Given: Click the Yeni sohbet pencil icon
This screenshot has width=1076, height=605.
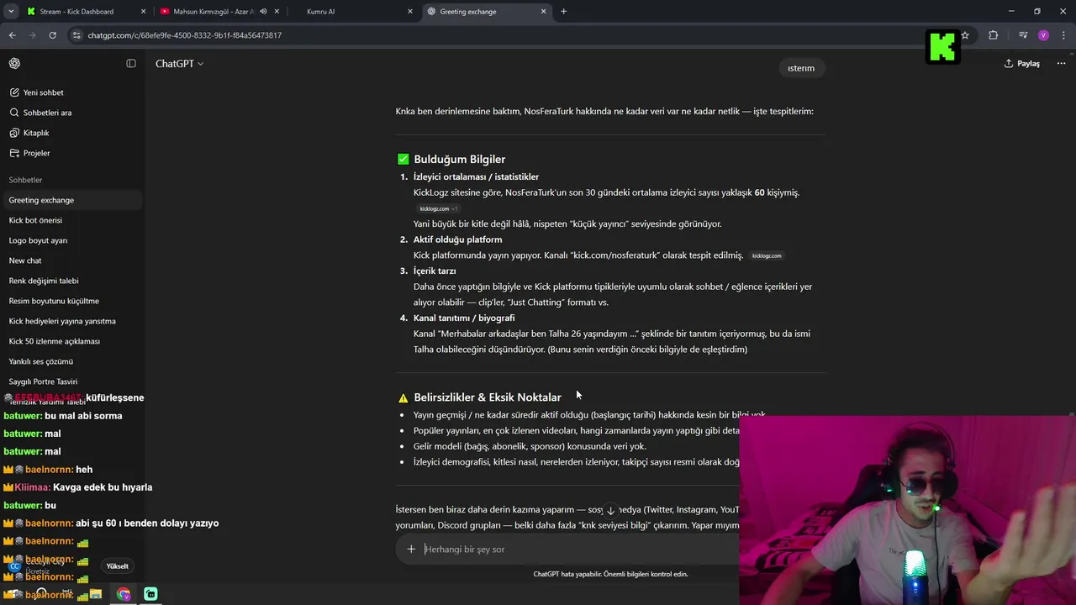Looking at the screenshot, I should point(14,92).
